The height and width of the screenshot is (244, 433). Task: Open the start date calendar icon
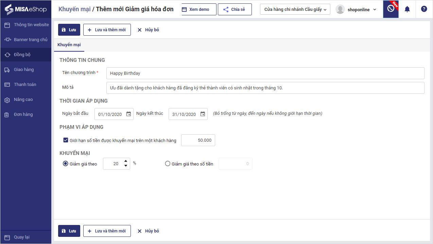128,114
